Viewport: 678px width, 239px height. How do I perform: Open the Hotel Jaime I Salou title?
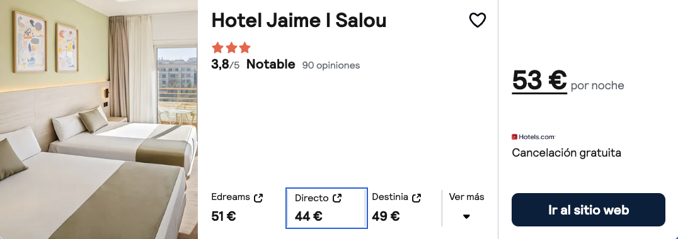299,20
